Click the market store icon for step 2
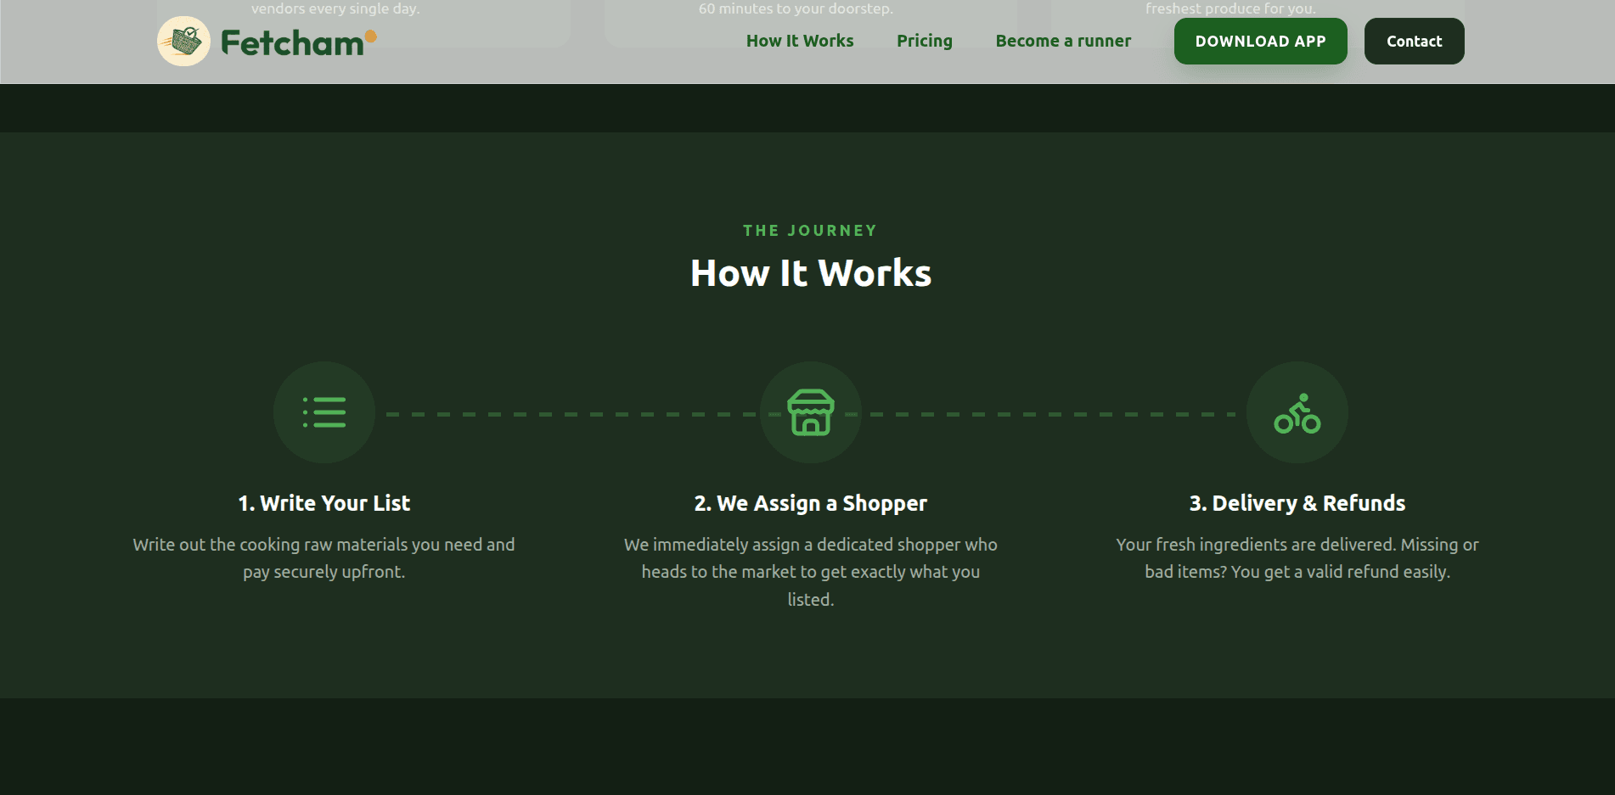Image resolution: width=1615 pixels, height=795 pixels. 811,412
